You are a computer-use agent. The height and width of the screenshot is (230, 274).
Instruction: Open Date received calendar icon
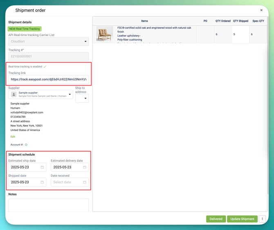click(x=85, y=182)
